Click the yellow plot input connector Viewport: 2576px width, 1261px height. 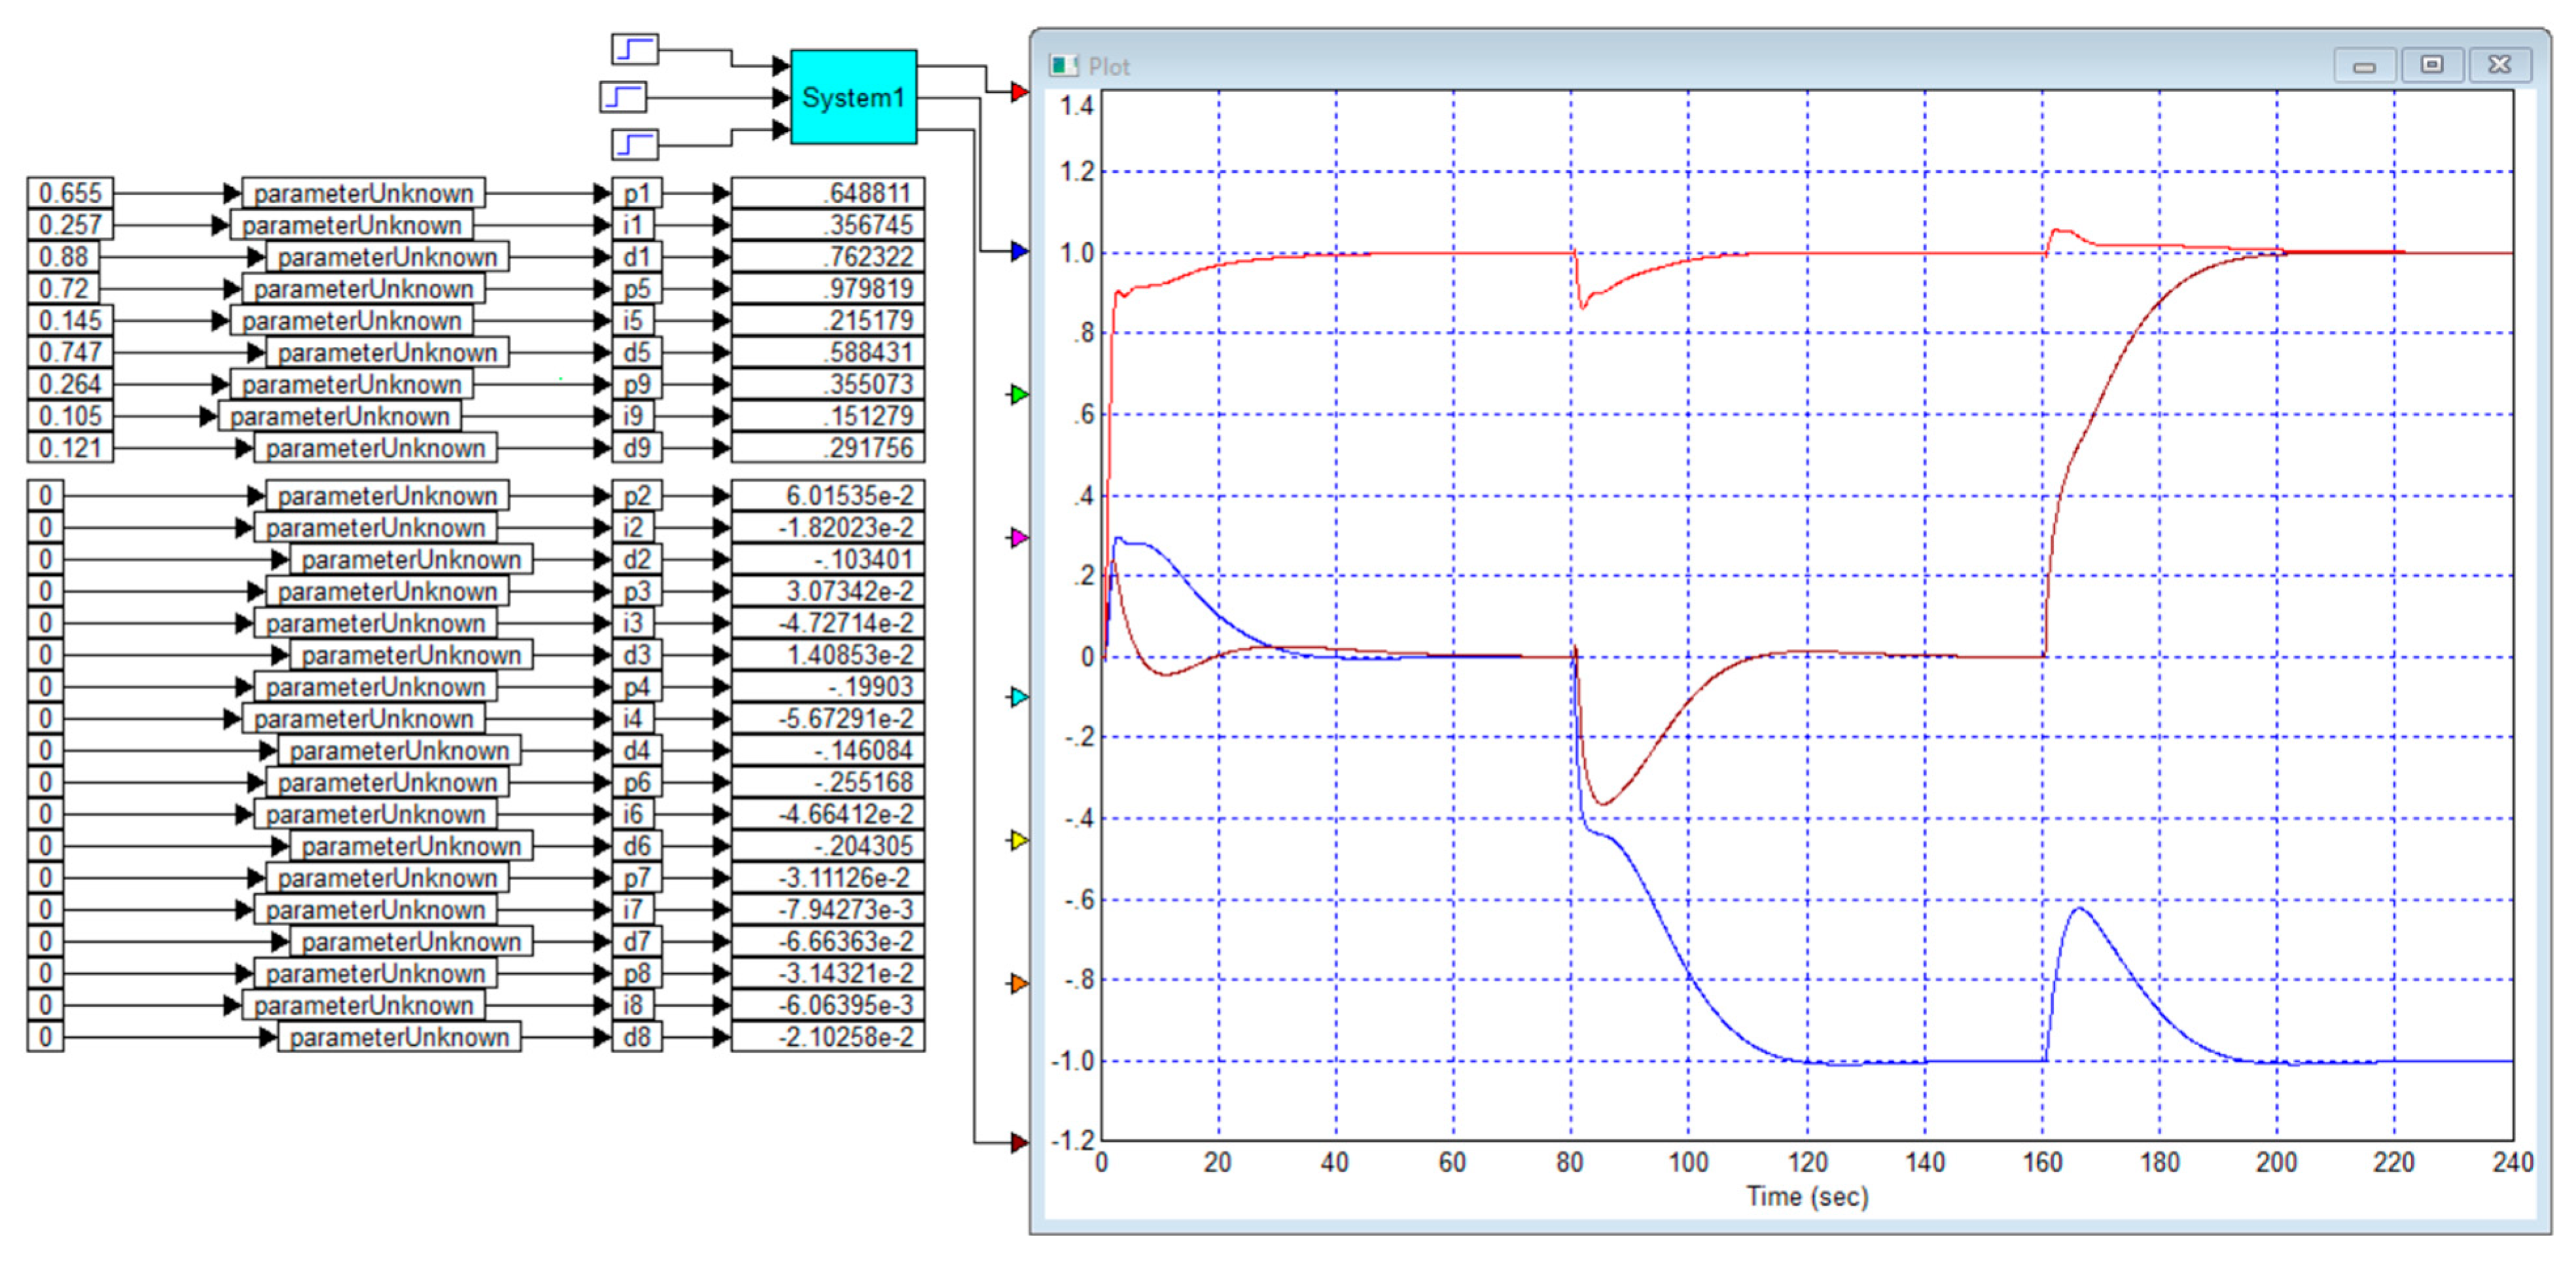1019,840
